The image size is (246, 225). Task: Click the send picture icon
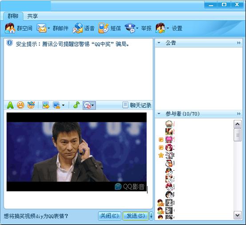46,105
